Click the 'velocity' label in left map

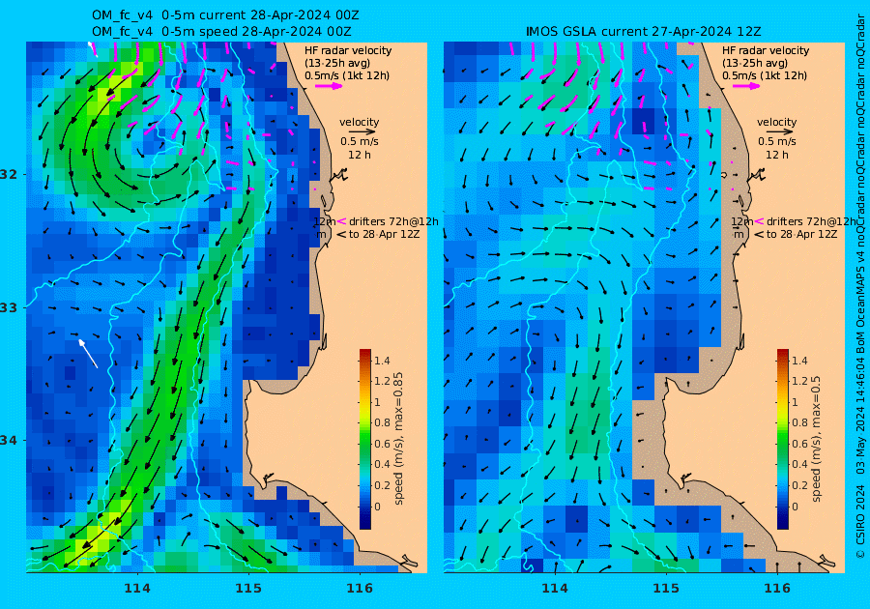coord(359,122)
